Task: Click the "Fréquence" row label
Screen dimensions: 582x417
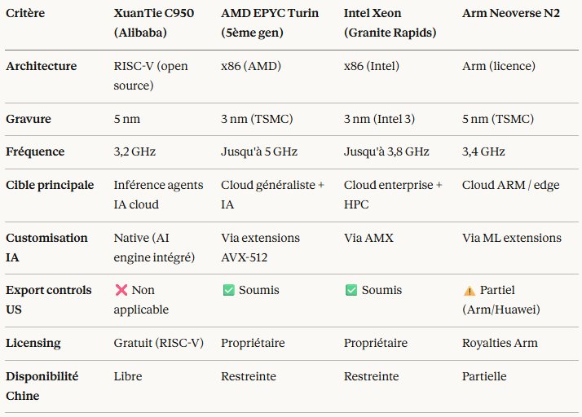Action: coord(35,151)
